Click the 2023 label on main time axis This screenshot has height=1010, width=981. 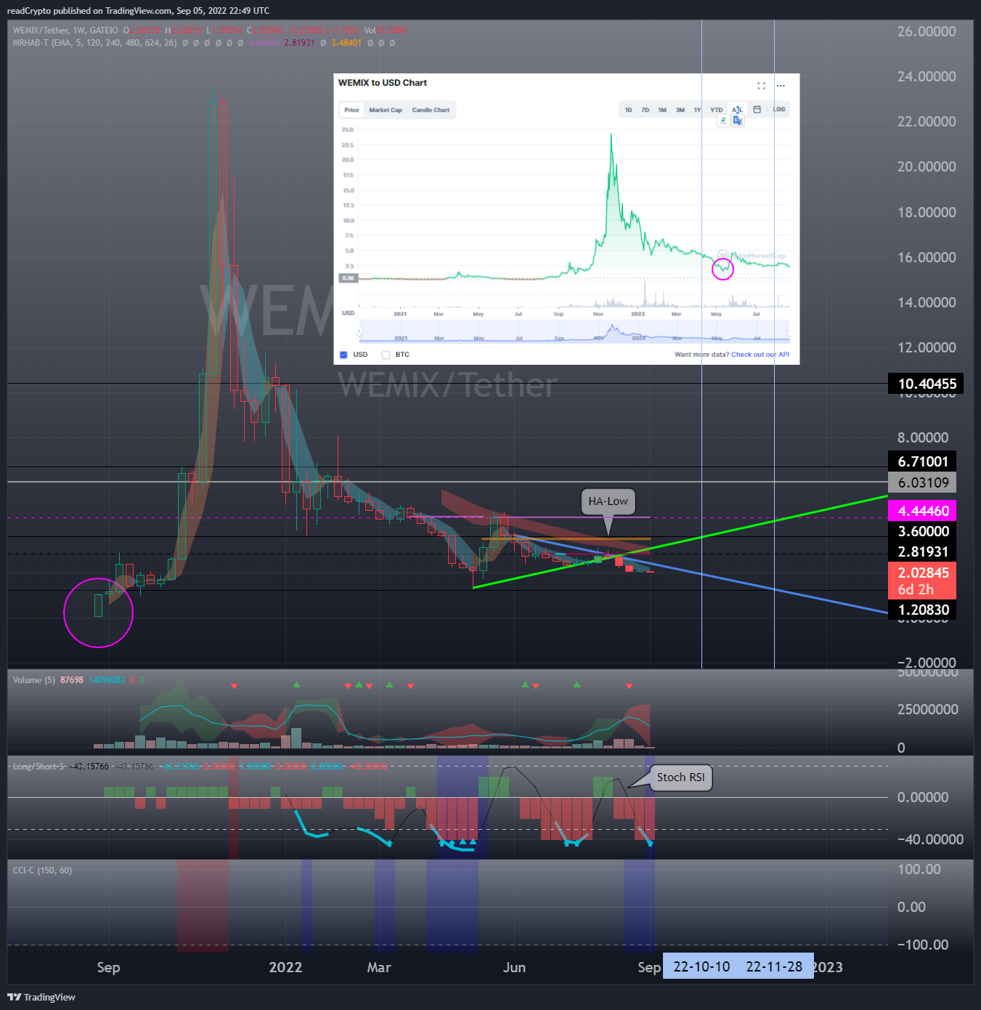828,967
